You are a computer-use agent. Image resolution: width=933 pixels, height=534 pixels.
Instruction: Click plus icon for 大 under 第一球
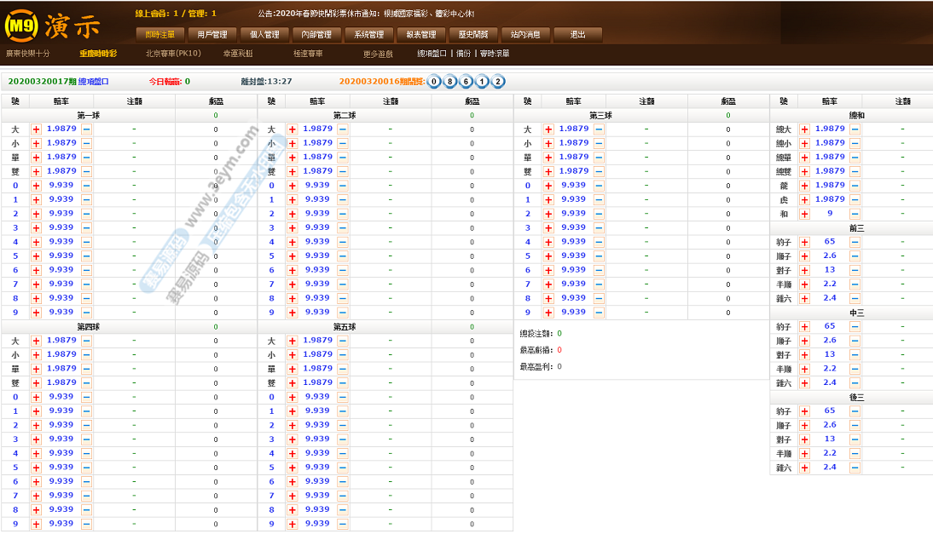(36, 129)
